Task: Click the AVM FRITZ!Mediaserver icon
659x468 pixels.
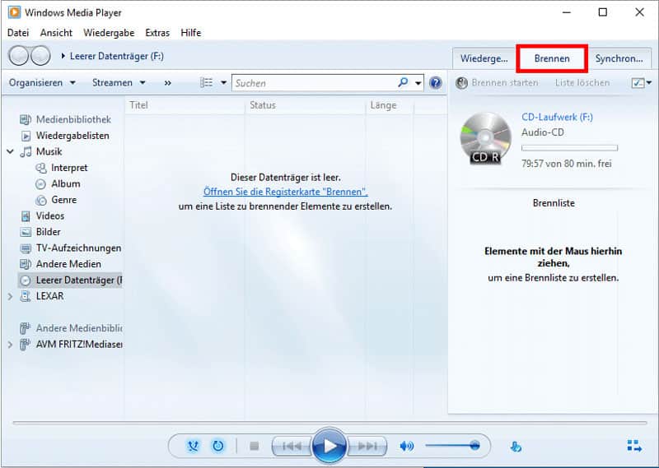Action: click(26, 345)
